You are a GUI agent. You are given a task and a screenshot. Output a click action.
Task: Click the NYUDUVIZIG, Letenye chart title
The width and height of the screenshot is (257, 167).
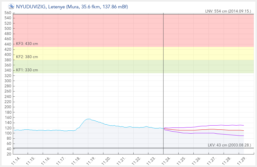[72, 7]
